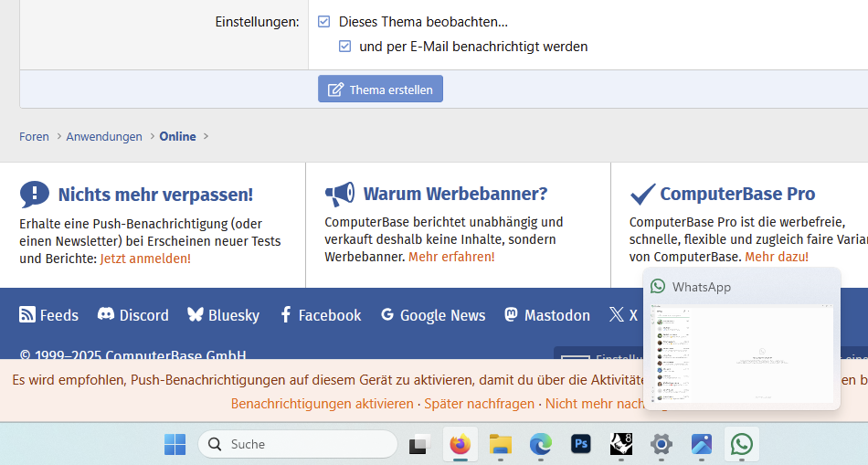Open the chess knight app in taskbar

click(x=621, y=444)
